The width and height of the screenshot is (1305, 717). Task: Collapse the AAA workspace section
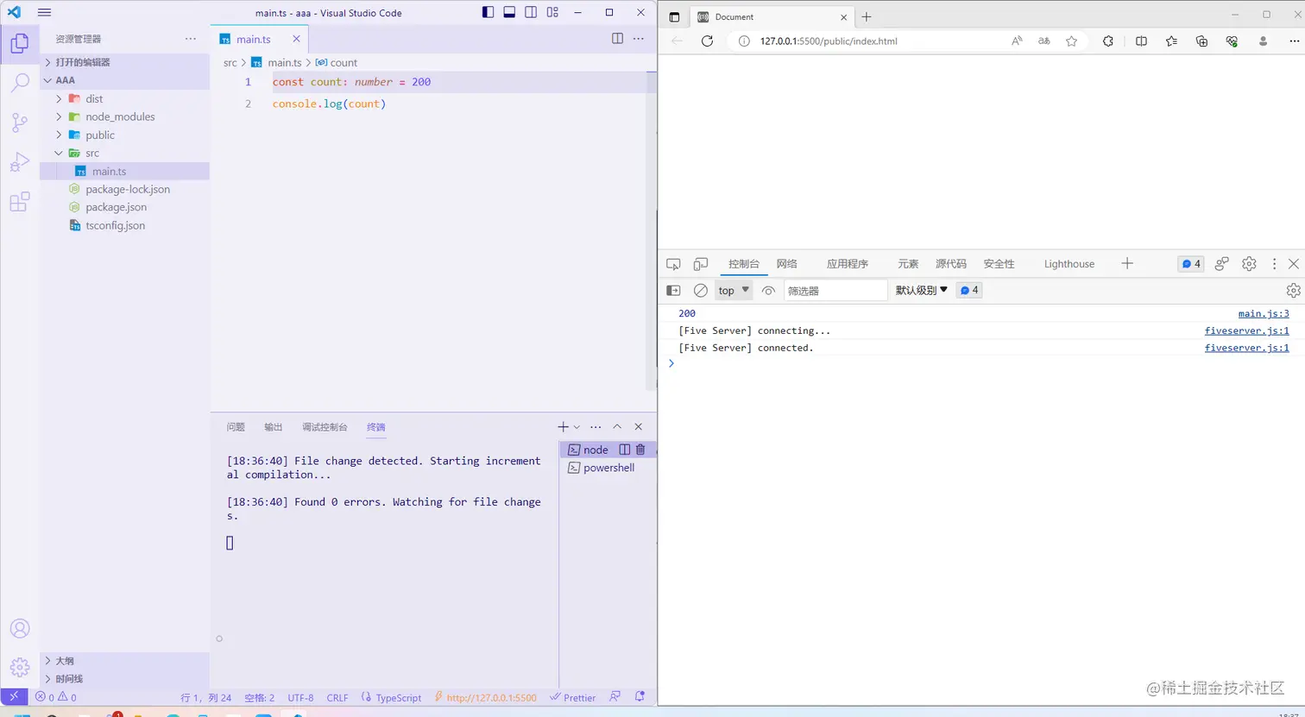click(x=125, y=80)
